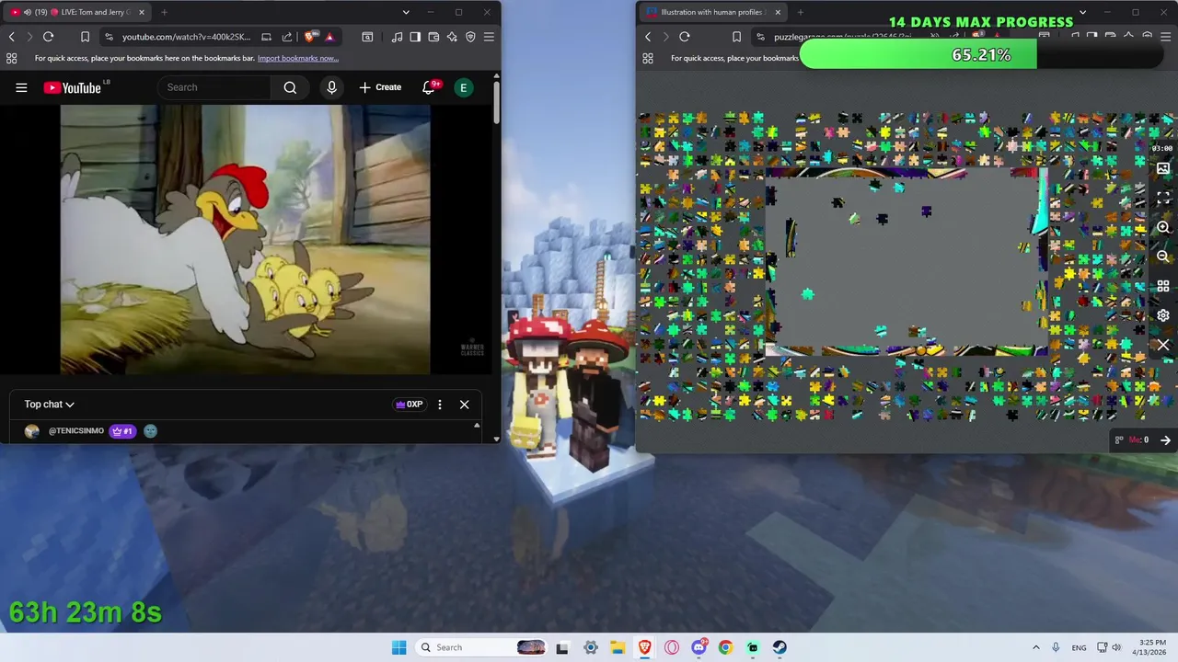The height and width of the screenshot is (662, 1178).
Task: Open the Windows Start menu
Action: 398,647
